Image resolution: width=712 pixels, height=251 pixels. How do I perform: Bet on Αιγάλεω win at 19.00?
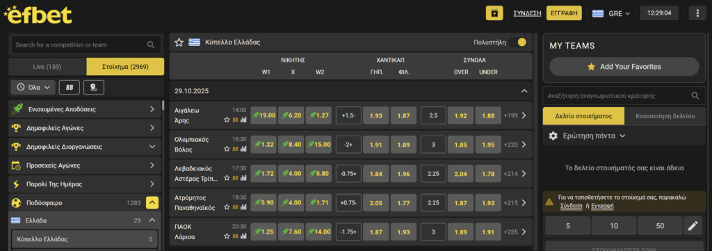pyautogui.click(x=264, y=115)
